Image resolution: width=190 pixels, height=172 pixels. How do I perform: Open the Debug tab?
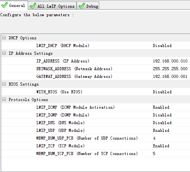pyautogui.click(x=88, y=6)
